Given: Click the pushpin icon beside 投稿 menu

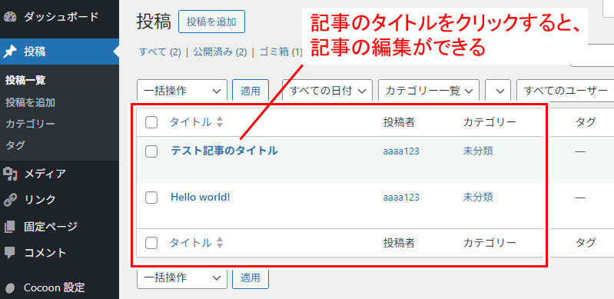Looking at the screenshot, I should (10, 51).
